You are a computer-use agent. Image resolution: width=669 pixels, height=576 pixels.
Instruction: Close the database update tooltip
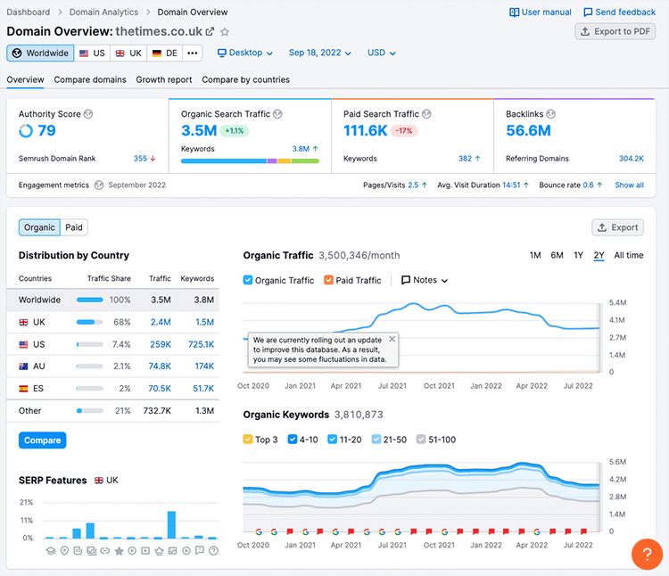pos(392,339)
